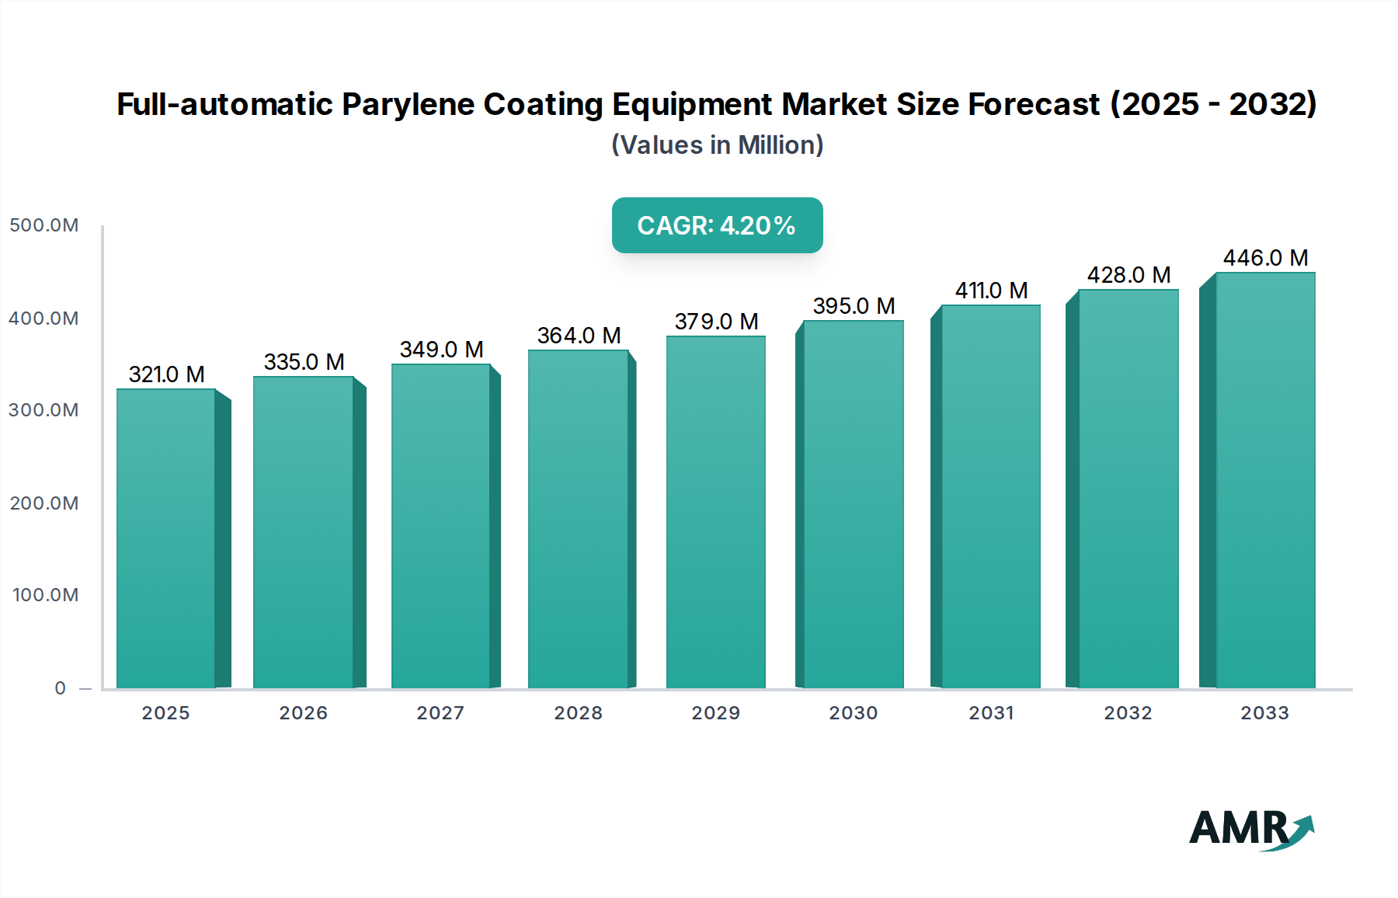Select the 379.0 M value label
The height and width of the screenshot is (898, 1398).
pos(716,322)
